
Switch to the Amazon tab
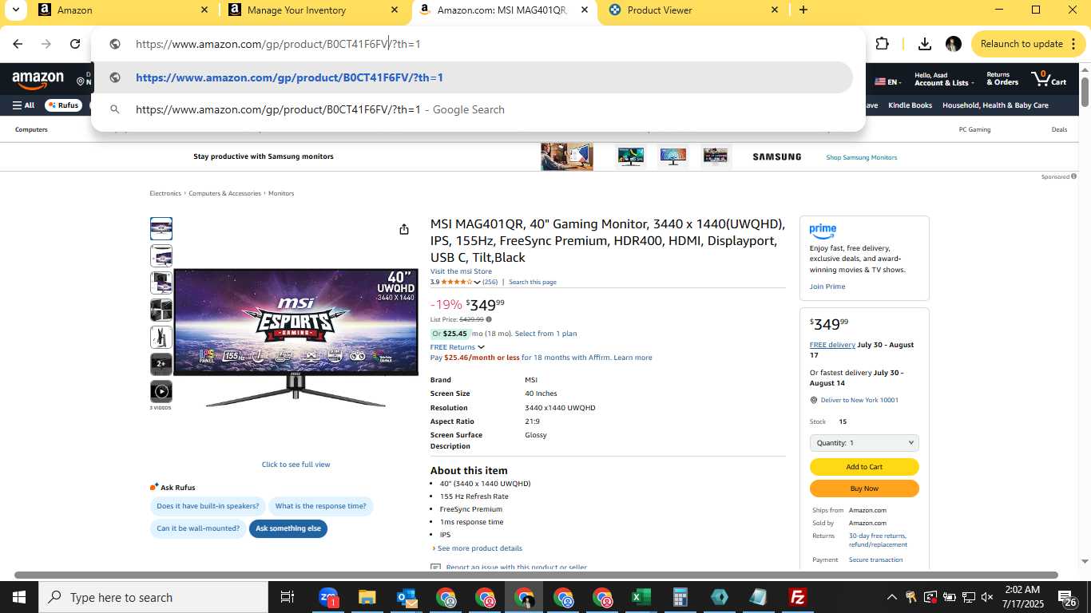pyautogui.click(x=123, y=10)
